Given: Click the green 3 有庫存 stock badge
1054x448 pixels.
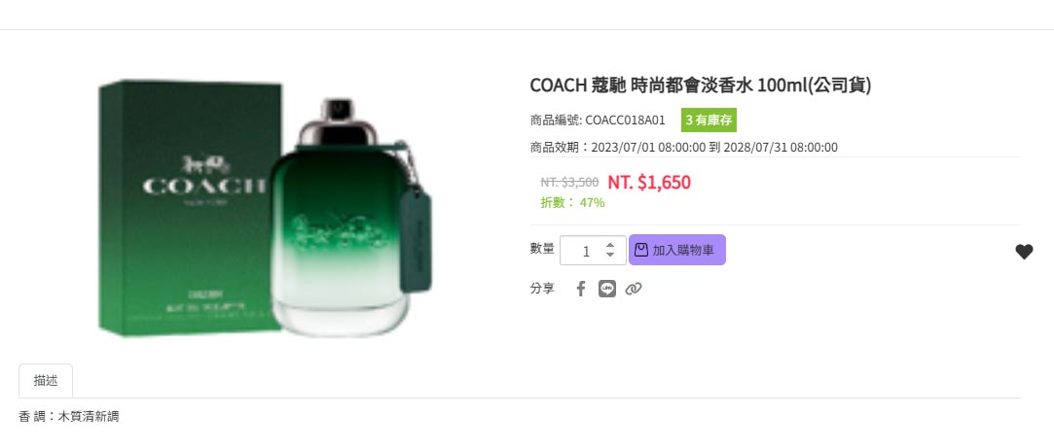Looking at the screenshot, I should point(709,121).
